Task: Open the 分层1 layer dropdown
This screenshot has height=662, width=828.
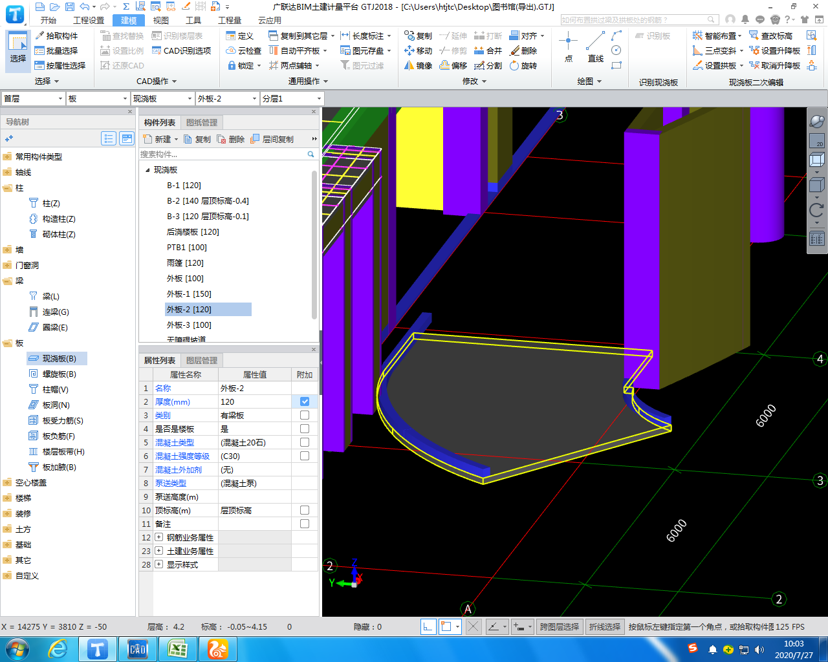Action: [x=292, y=98]
